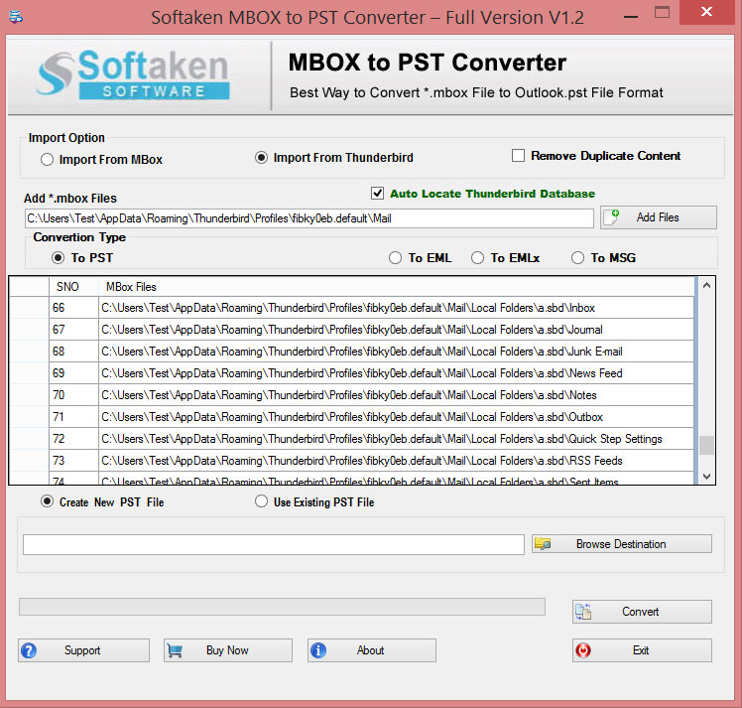Viewport: 742px width, 708px height.
Task: Select row 72 ending in Quick Step Settings
Action: click(351, 439)
